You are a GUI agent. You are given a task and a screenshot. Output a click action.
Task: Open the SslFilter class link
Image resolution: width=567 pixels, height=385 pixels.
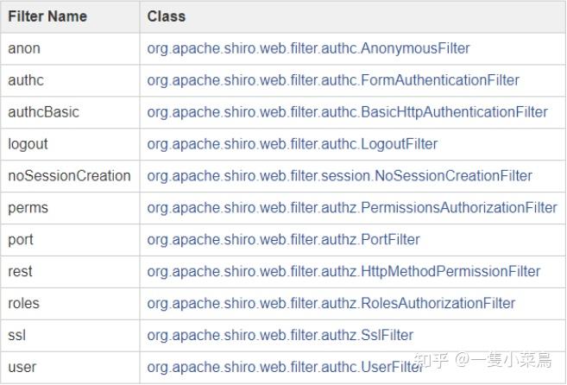click(280, 335)
